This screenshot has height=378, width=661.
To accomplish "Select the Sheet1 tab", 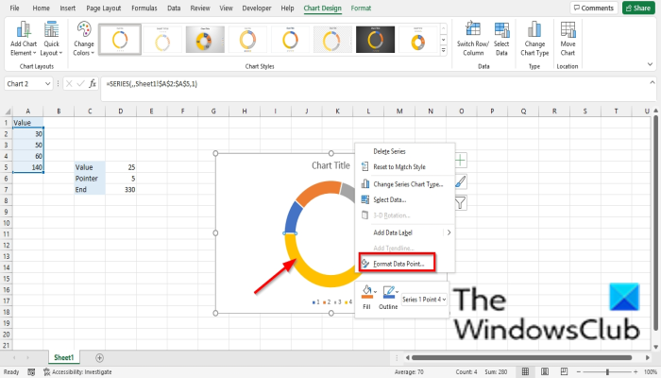I will 63,357.
